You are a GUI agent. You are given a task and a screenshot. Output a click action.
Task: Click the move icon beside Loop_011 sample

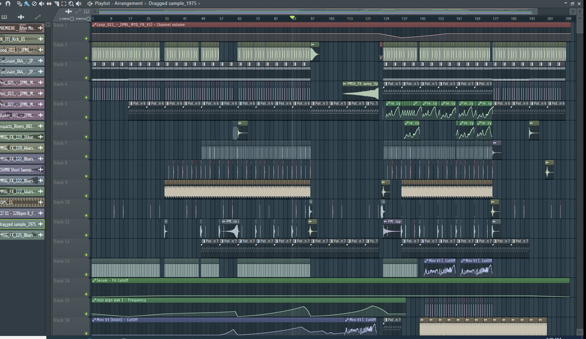[x=41, y=49]
